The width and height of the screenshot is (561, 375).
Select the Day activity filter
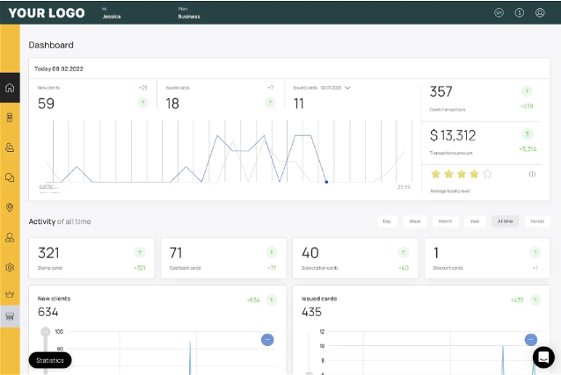click(x=387, y=221)
